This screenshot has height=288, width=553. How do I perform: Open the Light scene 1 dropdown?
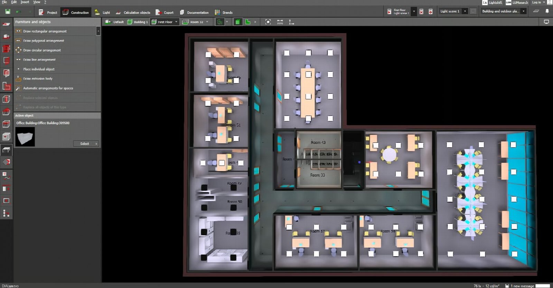465,11
